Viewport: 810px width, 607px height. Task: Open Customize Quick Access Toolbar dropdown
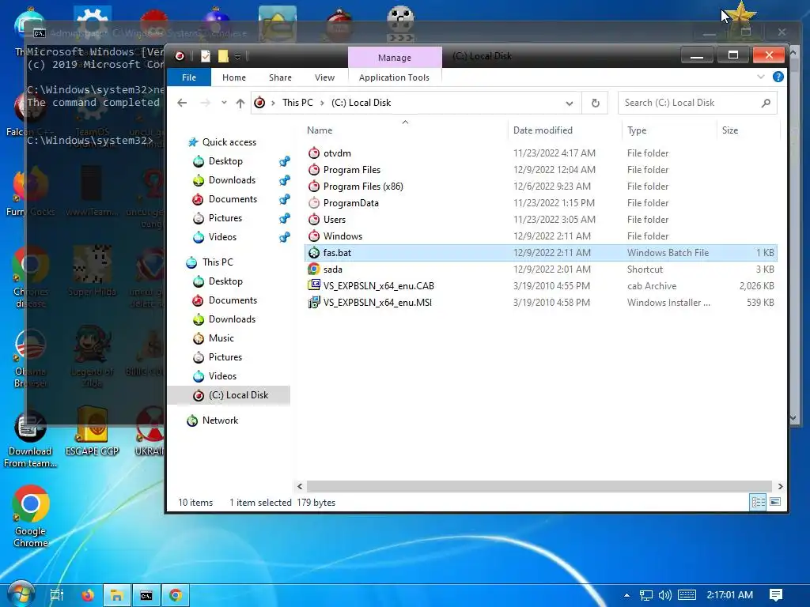point(237,56)
